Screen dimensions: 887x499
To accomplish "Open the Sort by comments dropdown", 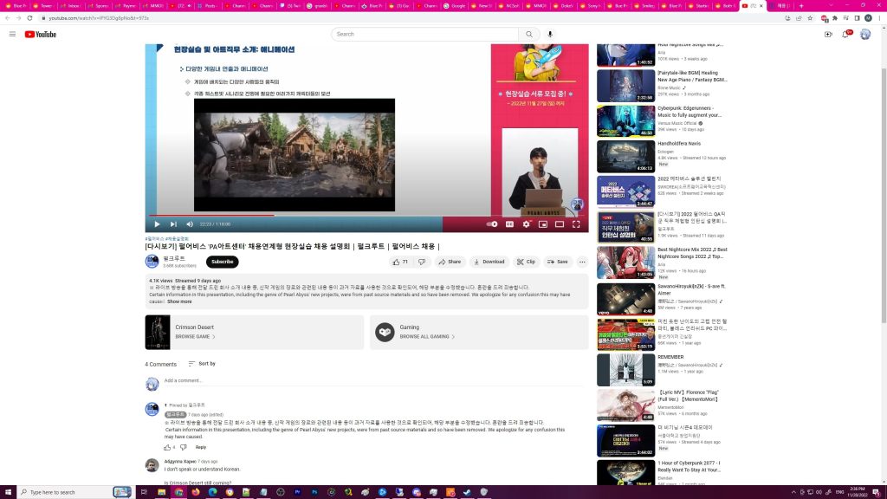I will tap(202, 364).
